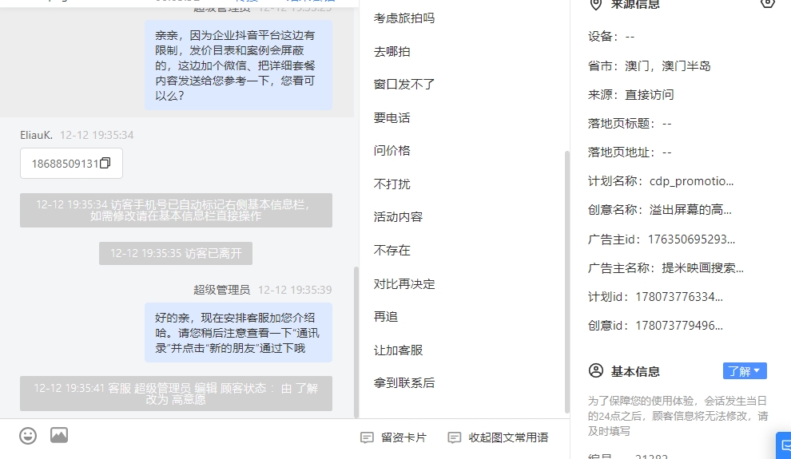791x459 pixels.
Task: Click the 留资卡片 card icon
Action: coord(367,437)
